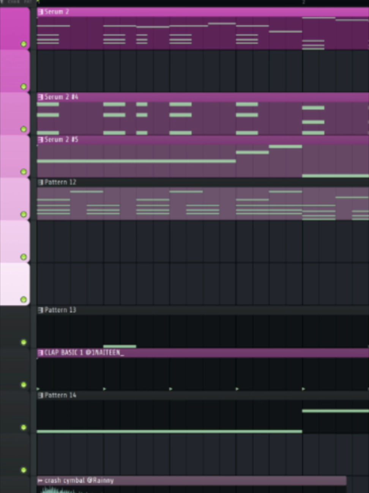Viewport: 369px width, 493px height.
Task: Mute the Pattern 13 track
Action: 24,342
